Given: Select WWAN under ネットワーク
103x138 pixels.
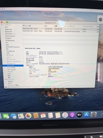Looking at the screenshot, I should 10,81.
